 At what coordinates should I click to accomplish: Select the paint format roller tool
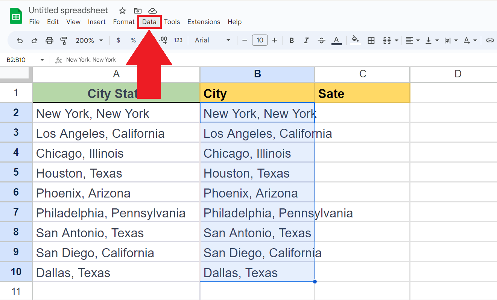[x=64, y=41]
